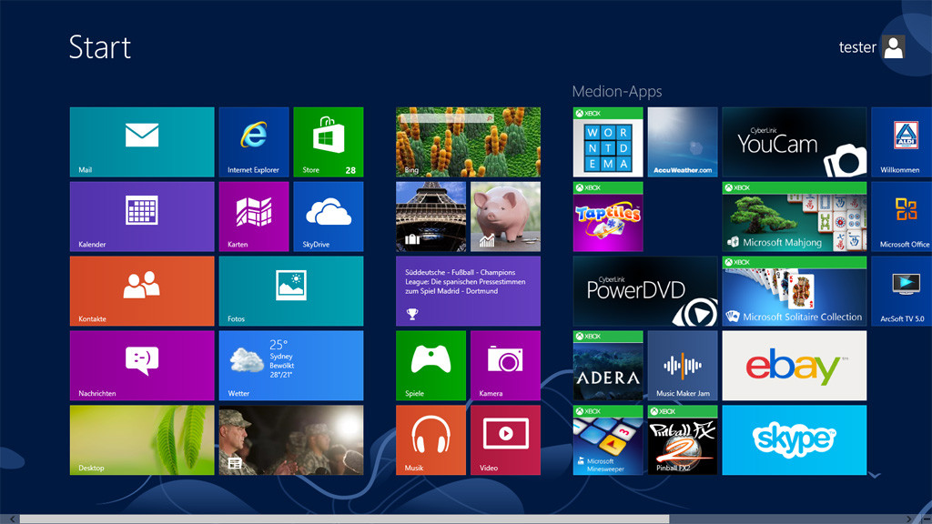Launch Microsoft Solitaire Collection tile
This screenshot has height=524, width=932.
[x=794, y=291]
